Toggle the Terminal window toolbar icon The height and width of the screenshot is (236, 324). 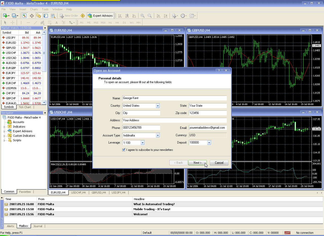pos(46,16)
